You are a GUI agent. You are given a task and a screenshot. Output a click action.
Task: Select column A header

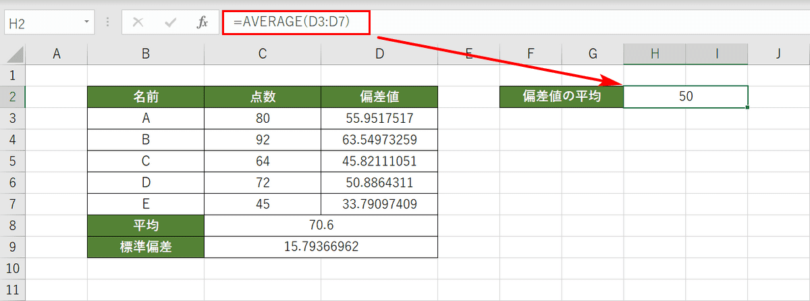click(57, 53)
